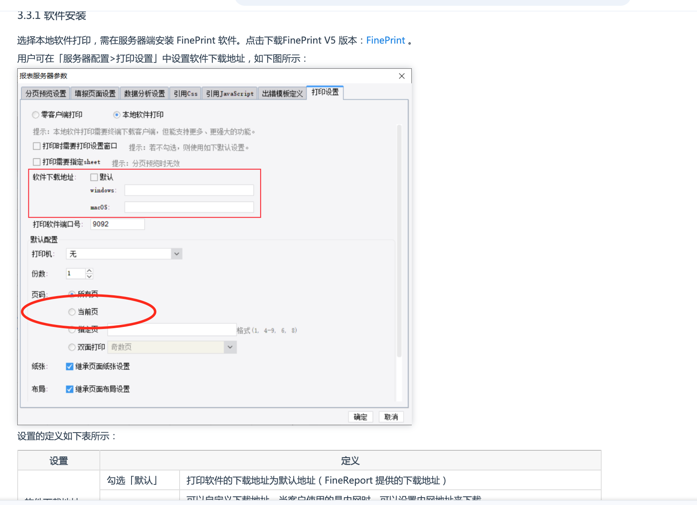Choose the 本地软件打印 radio option
The width and height of the screenshot is (697, 505).
click(117, 115)
